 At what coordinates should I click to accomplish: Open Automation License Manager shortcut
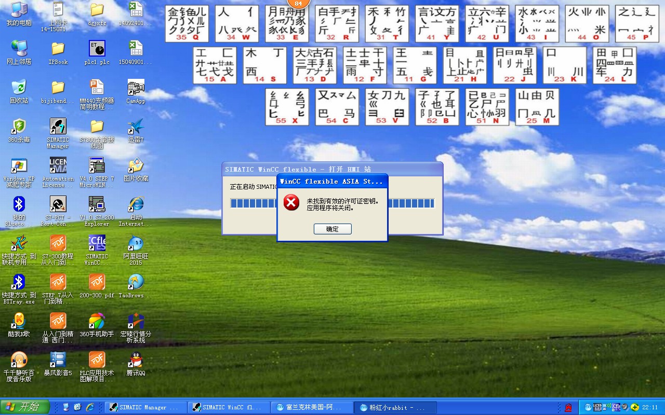(58, 172)
